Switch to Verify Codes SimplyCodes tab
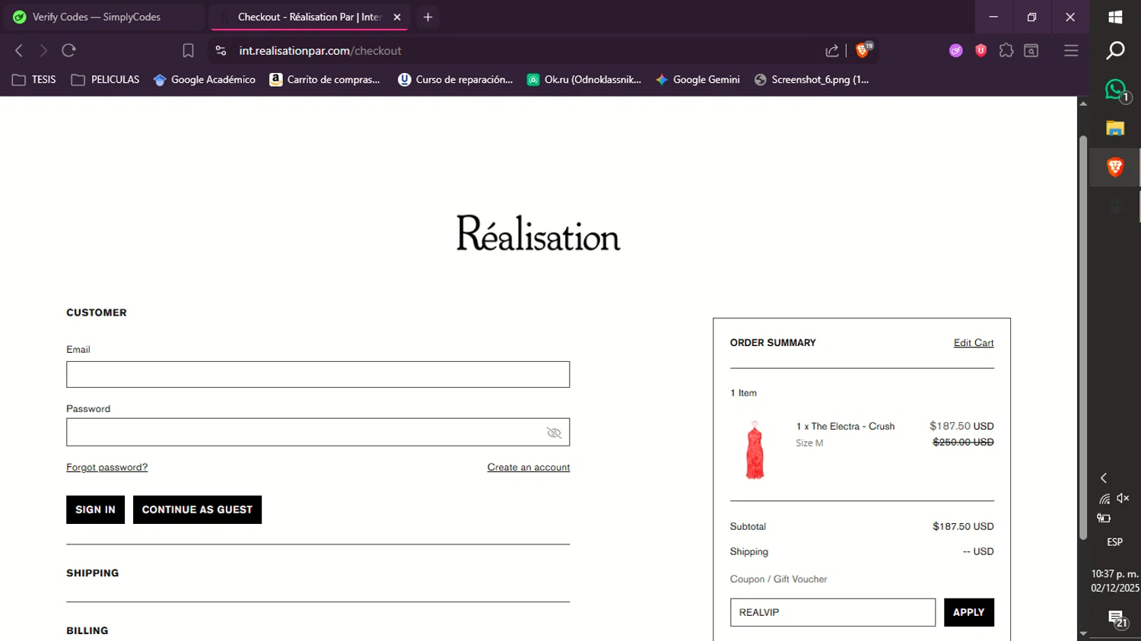Viewport: 1141px width, 641px height. 104,17
